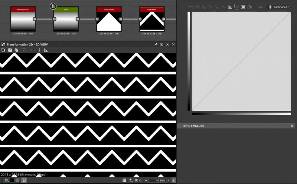Close the Transformation 2D view panel
This screenshot has height=184, width=297.
173,44
